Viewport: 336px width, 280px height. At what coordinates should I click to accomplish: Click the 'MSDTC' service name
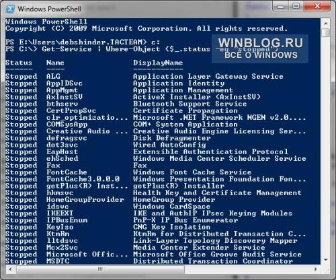58,261
